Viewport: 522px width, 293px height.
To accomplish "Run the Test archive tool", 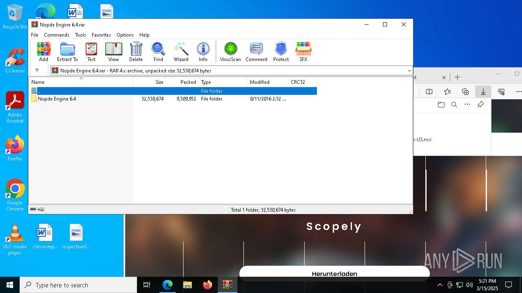I will (x=91, y=52).
